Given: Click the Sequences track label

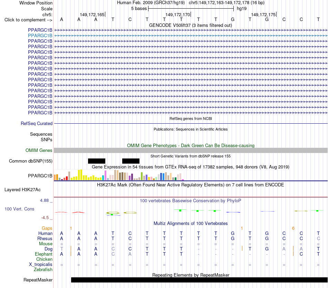Looking at the screenshot, I should (41, 134).
